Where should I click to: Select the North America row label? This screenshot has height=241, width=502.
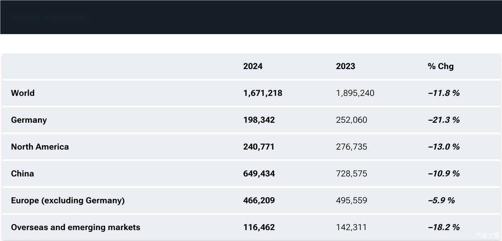tap(40, 147)
